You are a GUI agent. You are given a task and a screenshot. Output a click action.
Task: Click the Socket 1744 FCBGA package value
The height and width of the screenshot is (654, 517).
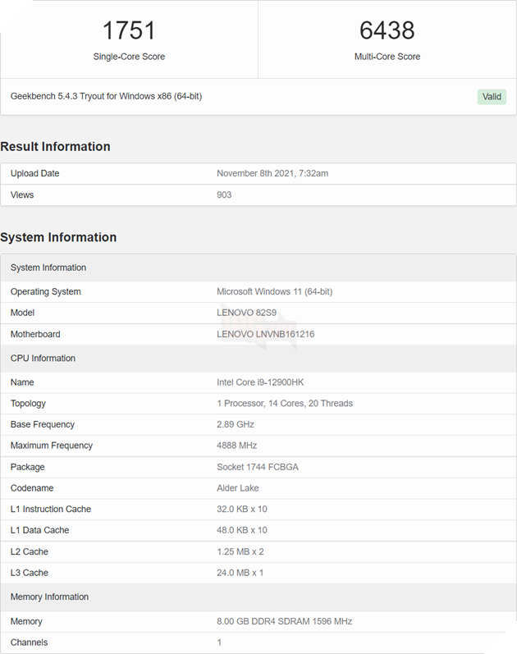pyautogui.click(x=257, y=467)
